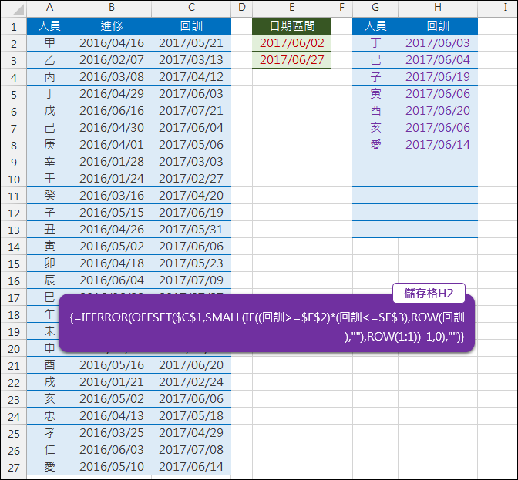The image size is (518, 480).
Task: Click cell A25 containing 孝
Action: (49, 433)
